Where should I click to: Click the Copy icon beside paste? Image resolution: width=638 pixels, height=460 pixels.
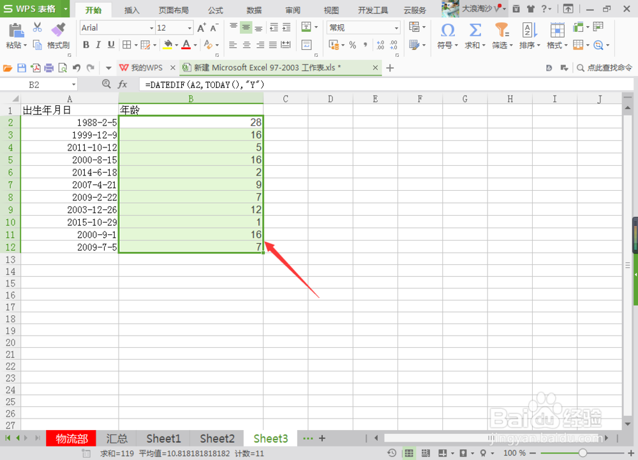[38, 45]
